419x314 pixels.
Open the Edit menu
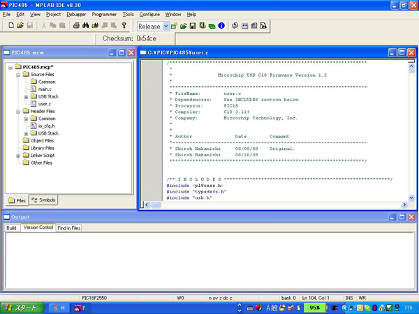coord(20,15)
